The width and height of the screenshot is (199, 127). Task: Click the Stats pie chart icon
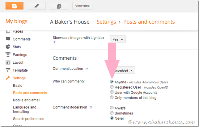[8, 47]
